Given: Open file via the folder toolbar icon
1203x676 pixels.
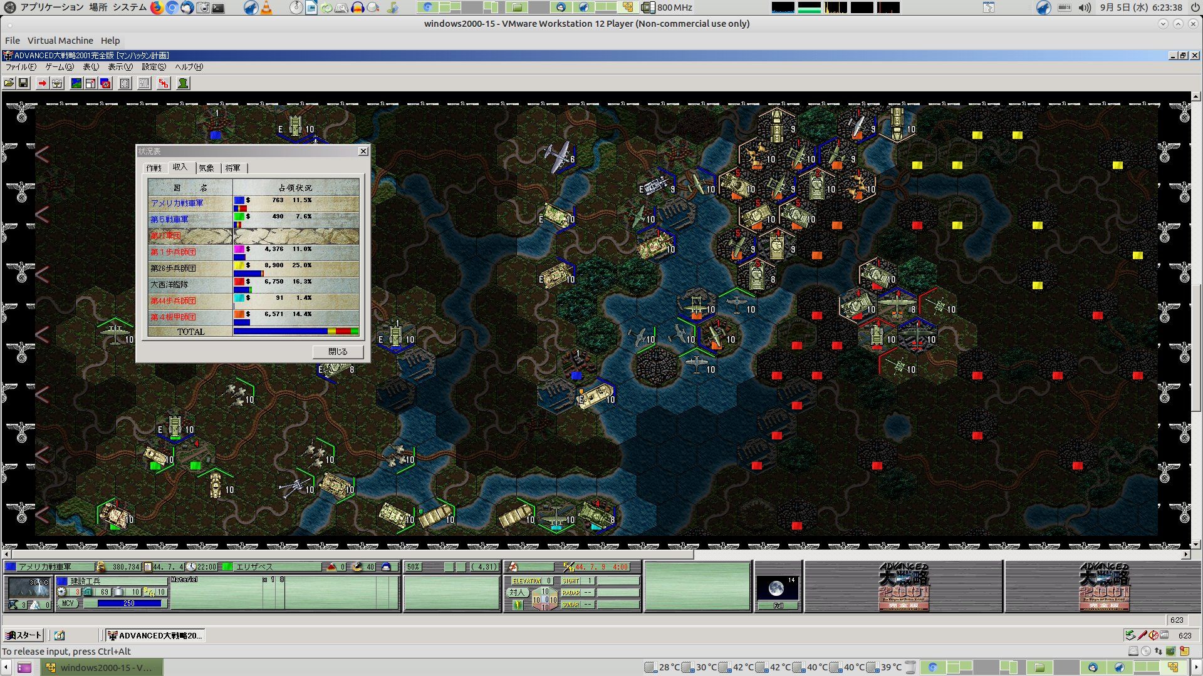Looking at the screenshot, I should 9,83.
